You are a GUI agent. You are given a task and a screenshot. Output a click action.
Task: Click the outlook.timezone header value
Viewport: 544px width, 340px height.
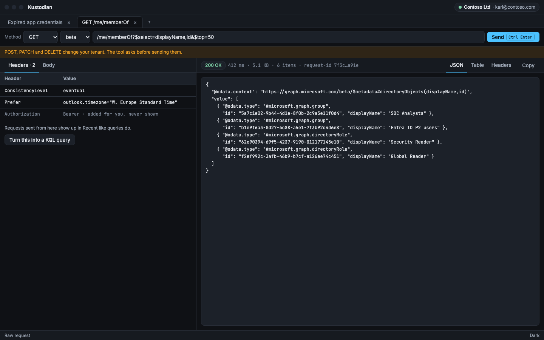120,102
